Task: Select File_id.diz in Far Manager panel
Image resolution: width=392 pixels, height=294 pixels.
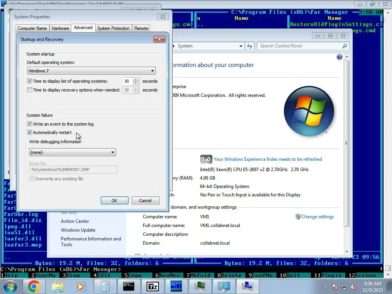Action: click(x=23, y=220)
